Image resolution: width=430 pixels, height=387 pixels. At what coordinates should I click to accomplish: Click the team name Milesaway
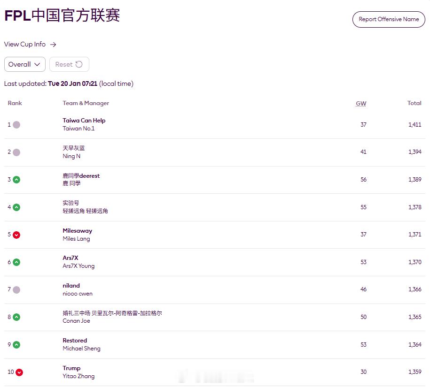click(x=78, y=230)
